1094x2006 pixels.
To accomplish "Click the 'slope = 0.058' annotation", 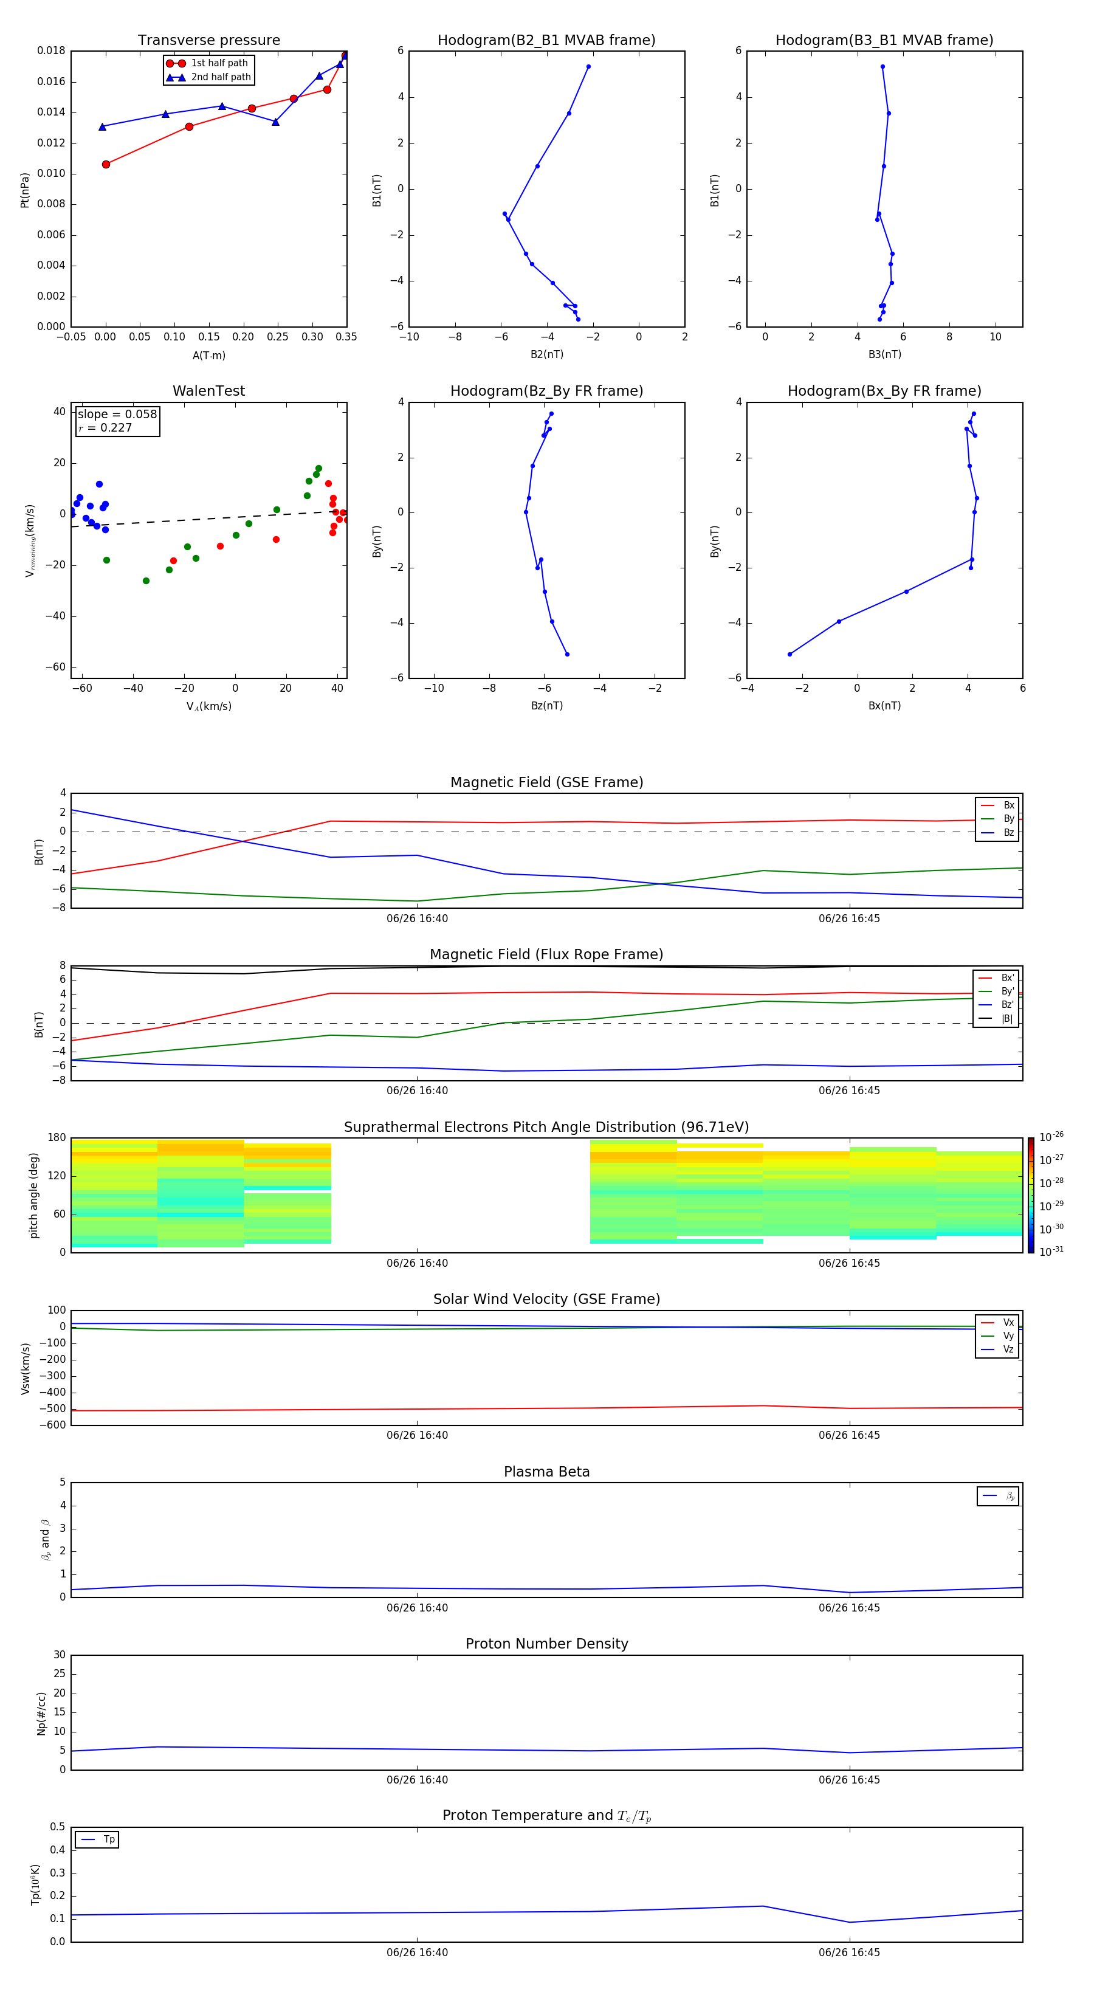I will tap(117, 415).
